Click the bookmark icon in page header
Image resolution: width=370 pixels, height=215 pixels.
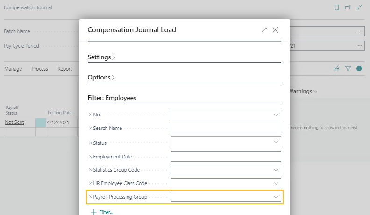coord(337,7)
